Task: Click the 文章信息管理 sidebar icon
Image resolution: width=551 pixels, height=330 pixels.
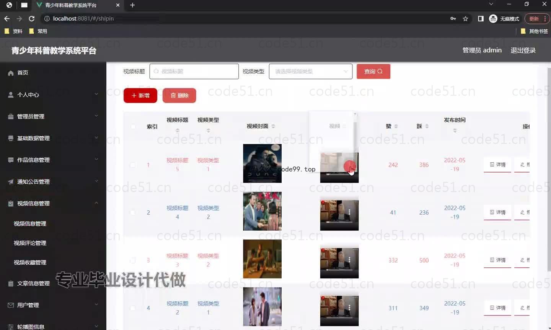Action: click(x=11, y=283)
